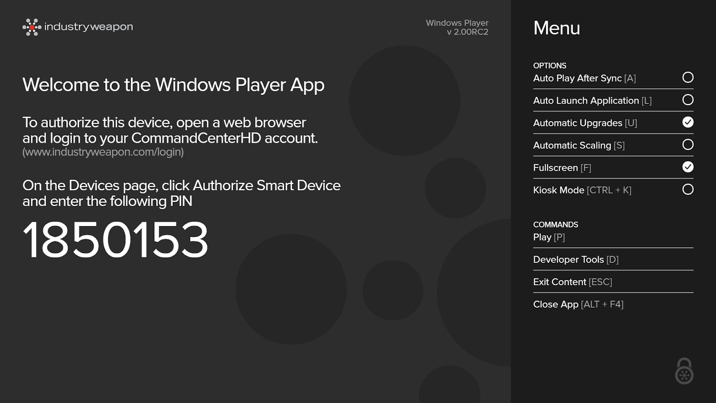This screenshot has height=403, width=716.
Task: Click the padlock icon in the menu corner
Action: click(684, 371)
